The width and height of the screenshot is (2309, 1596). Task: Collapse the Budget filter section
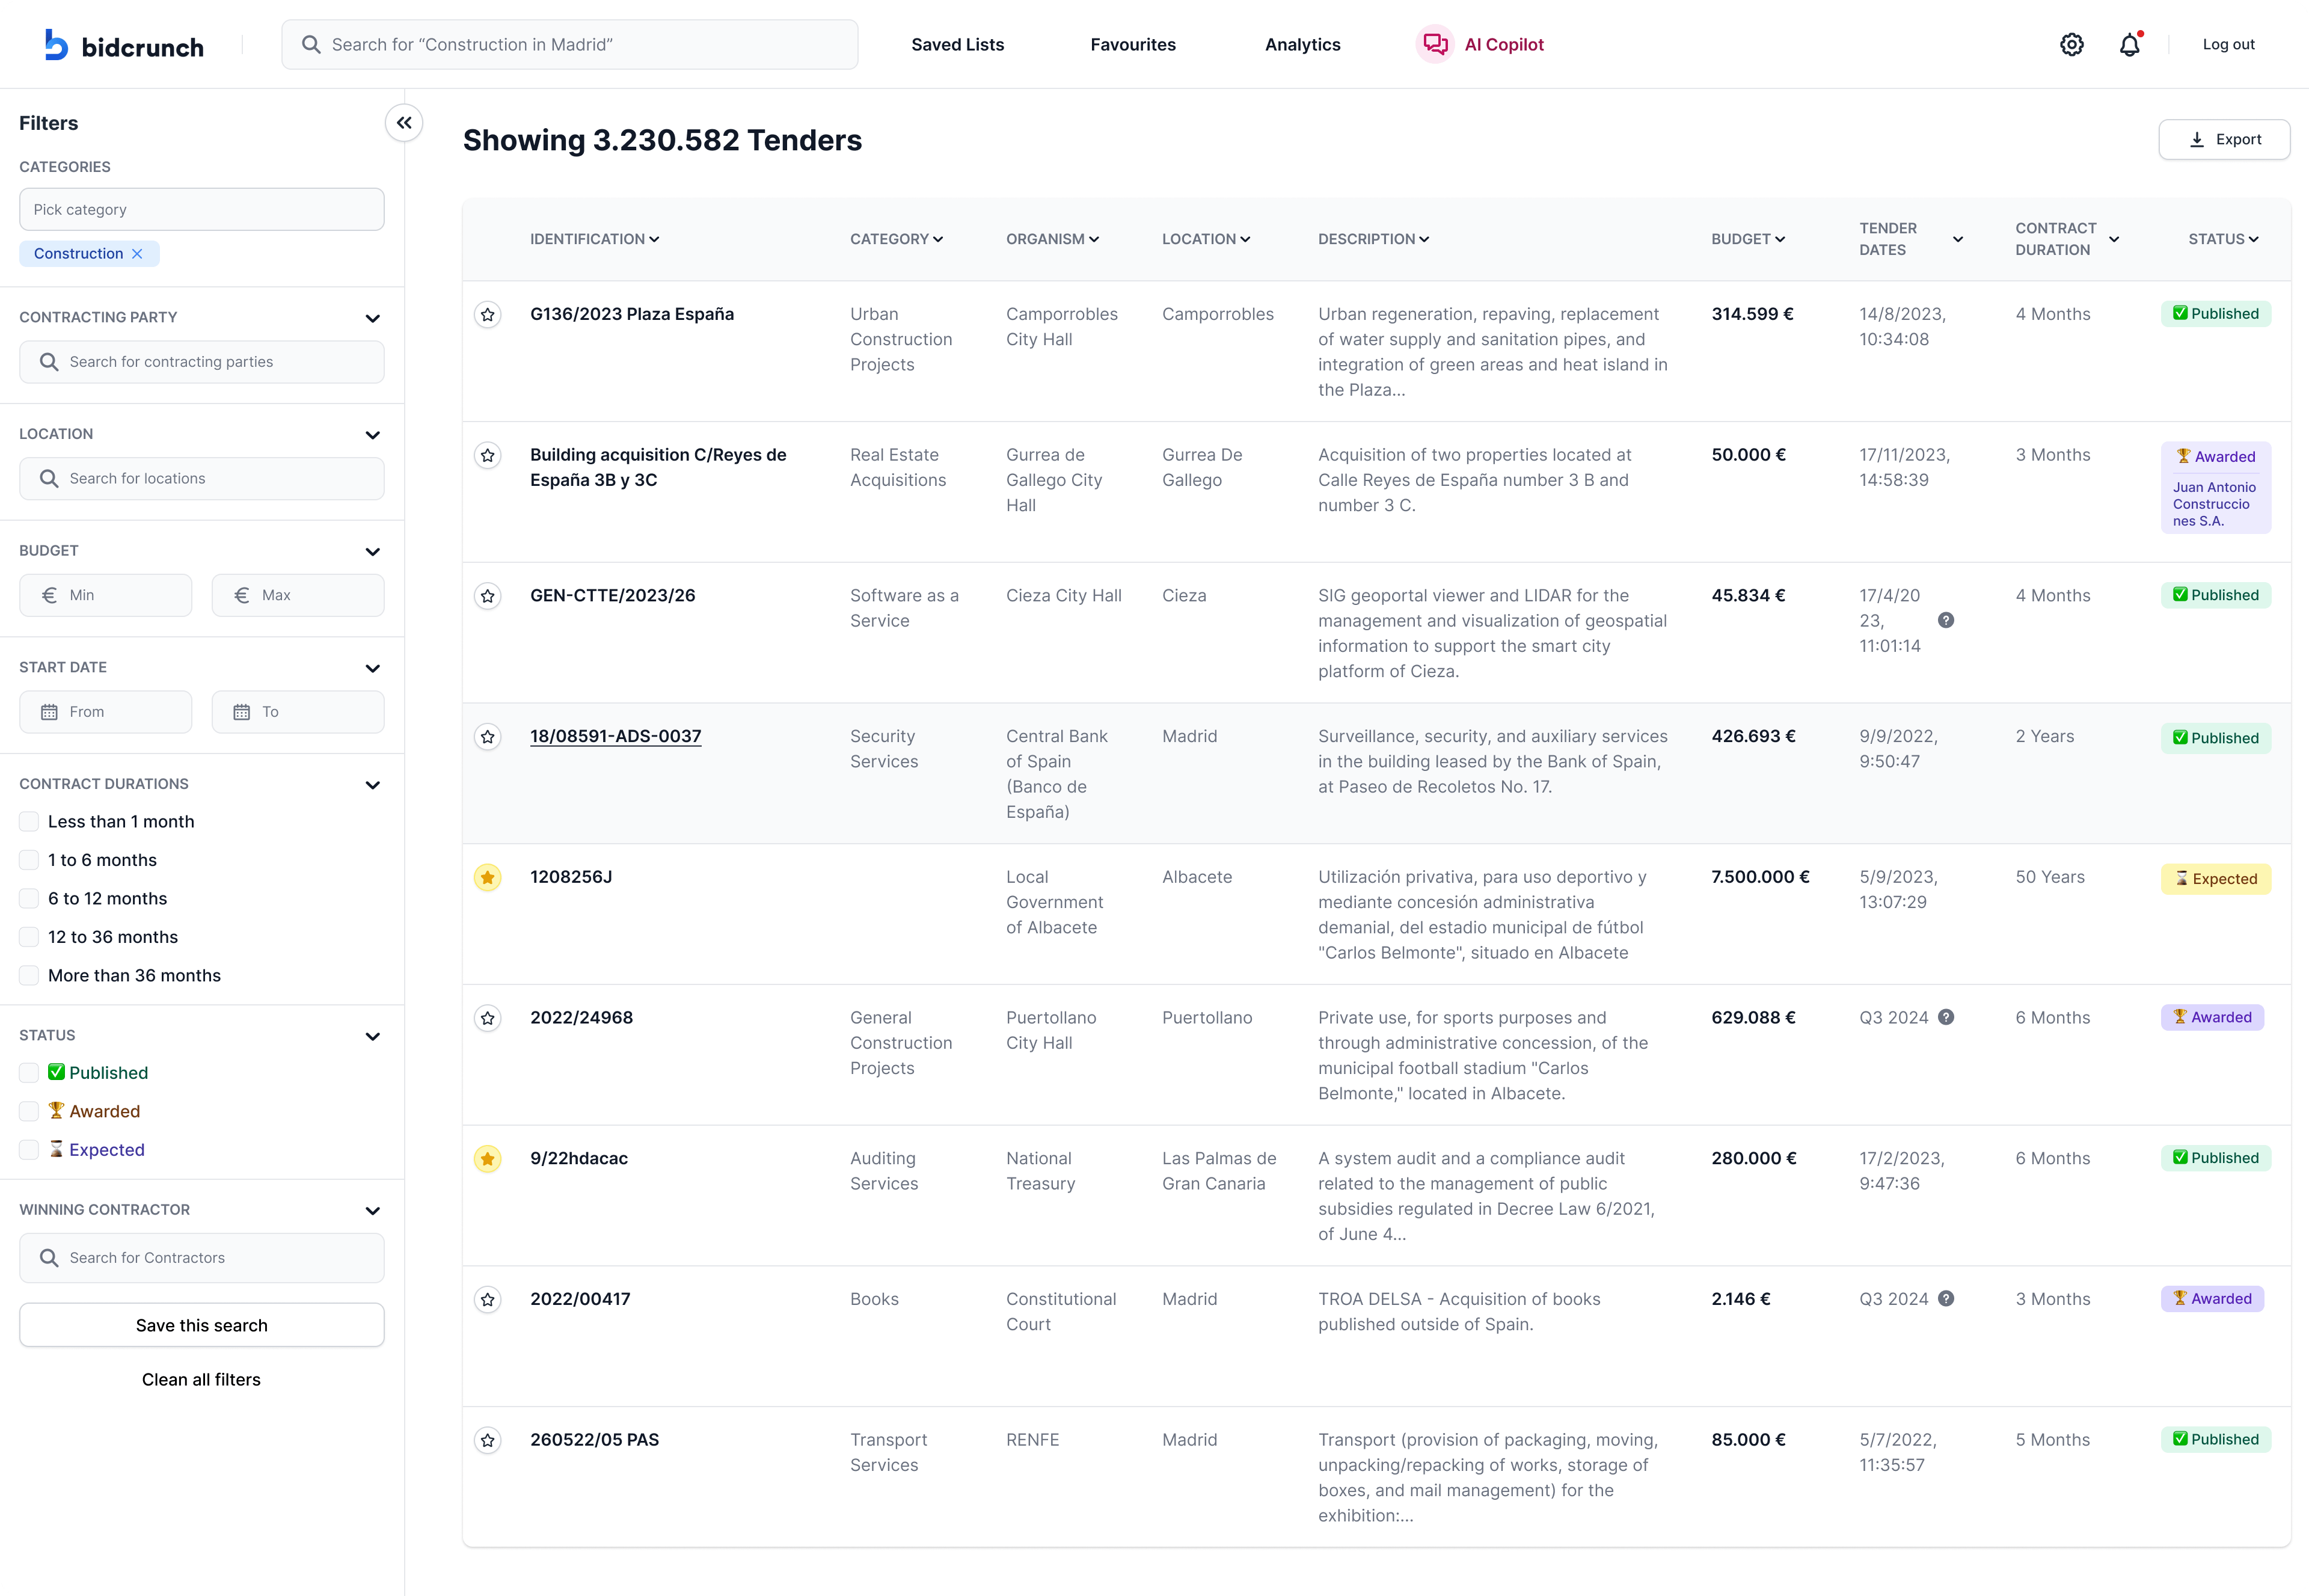(x=373, y=552)
